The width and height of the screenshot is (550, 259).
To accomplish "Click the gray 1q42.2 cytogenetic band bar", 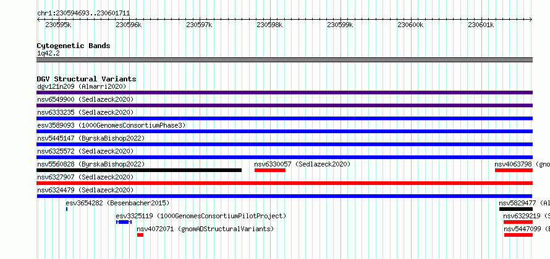I will point(285,60).
